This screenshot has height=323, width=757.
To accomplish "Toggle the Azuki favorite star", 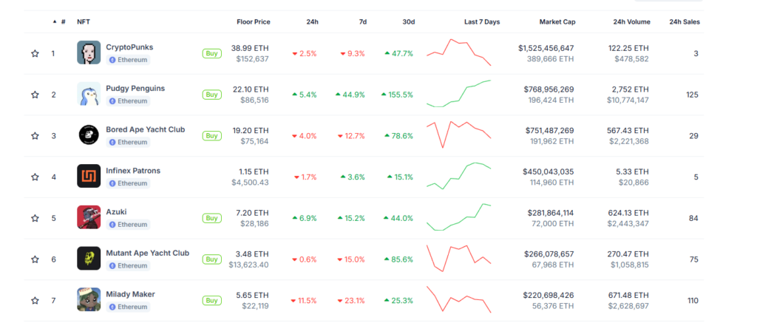I will point(35,218).
